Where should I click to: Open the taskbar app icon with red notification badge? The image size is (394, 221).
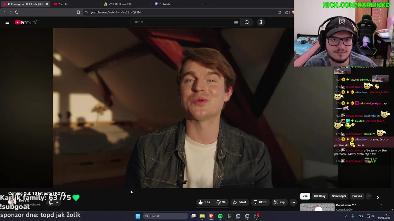256,216
